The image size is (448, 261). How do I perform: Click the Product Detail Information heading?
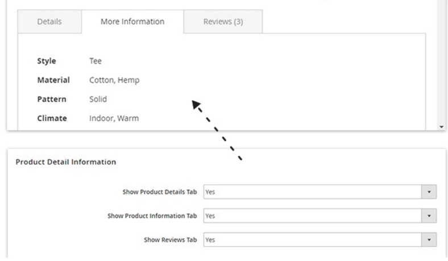(66, 162)
